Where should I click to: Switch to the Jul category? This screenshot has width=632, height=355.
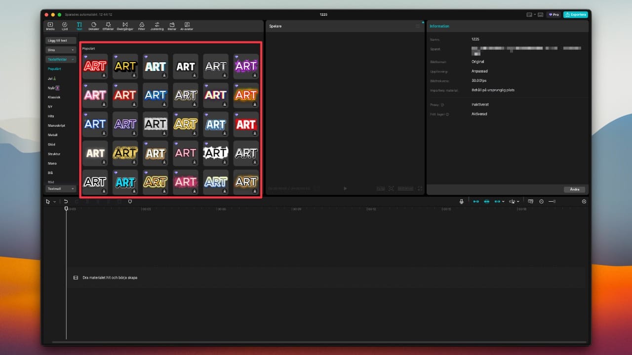[51, 78]
